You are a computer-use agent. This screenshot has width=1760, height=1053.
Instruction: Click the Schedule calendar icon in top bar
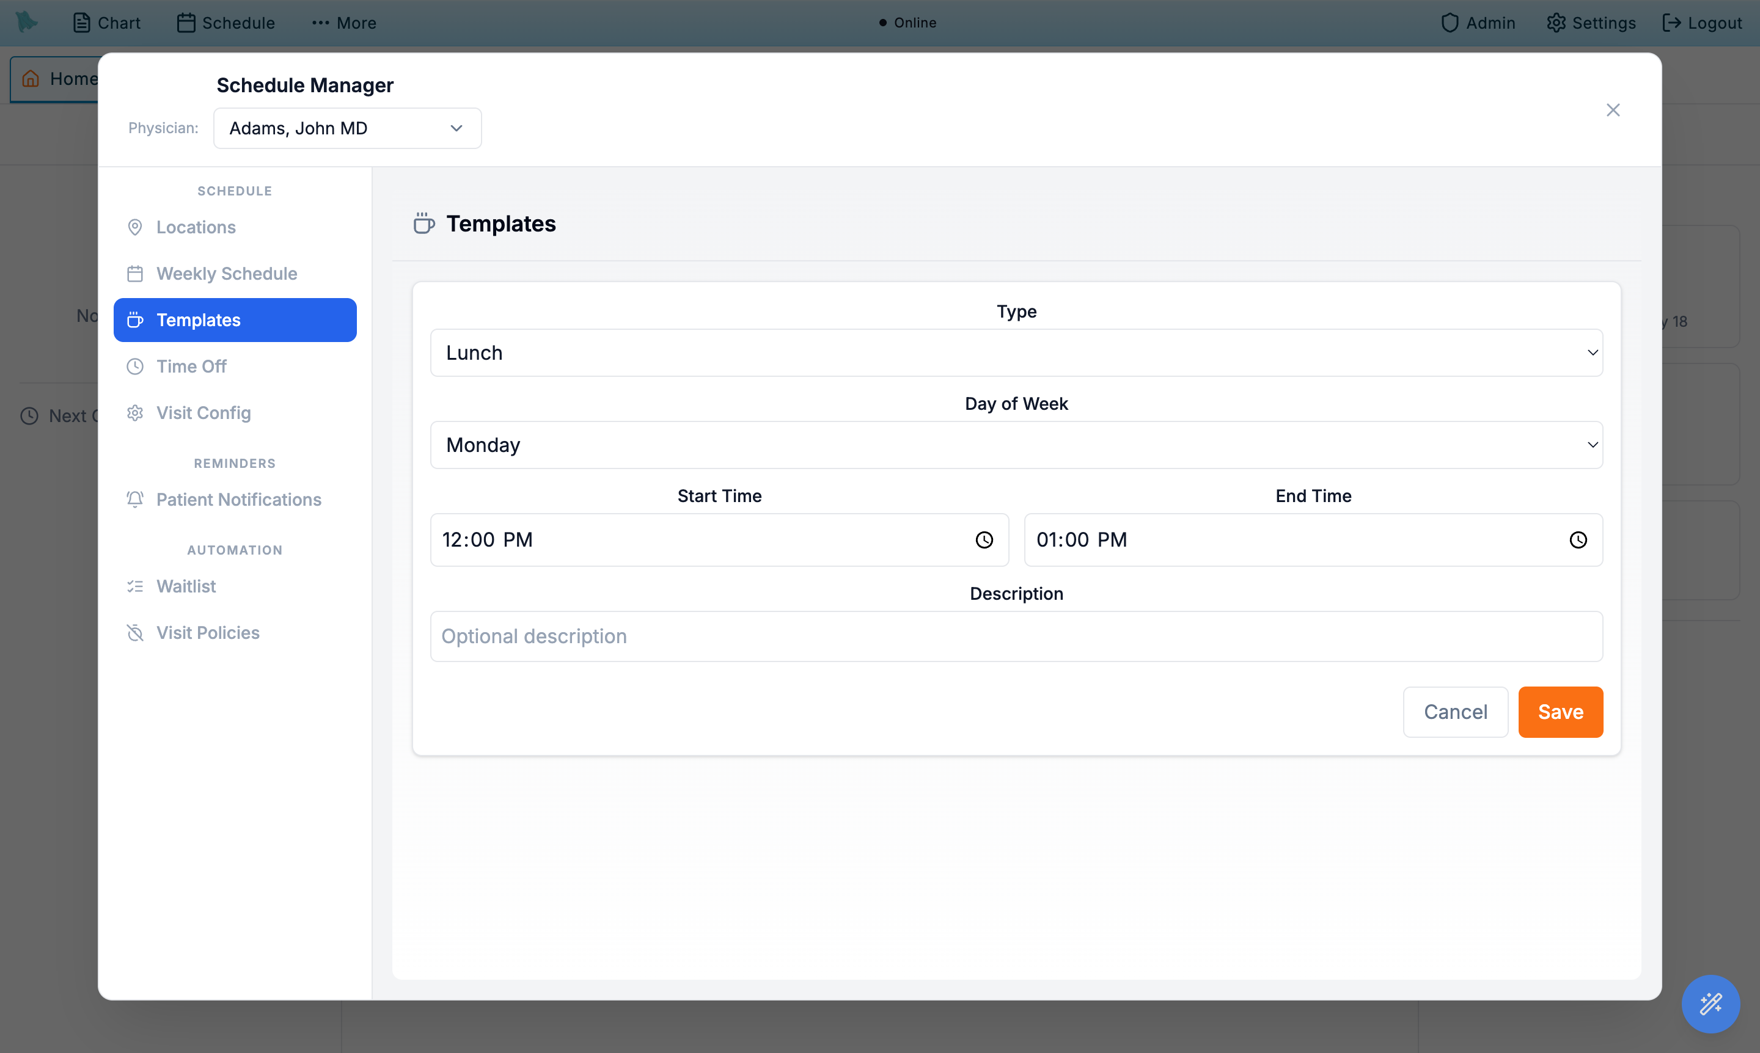(186, 23)
